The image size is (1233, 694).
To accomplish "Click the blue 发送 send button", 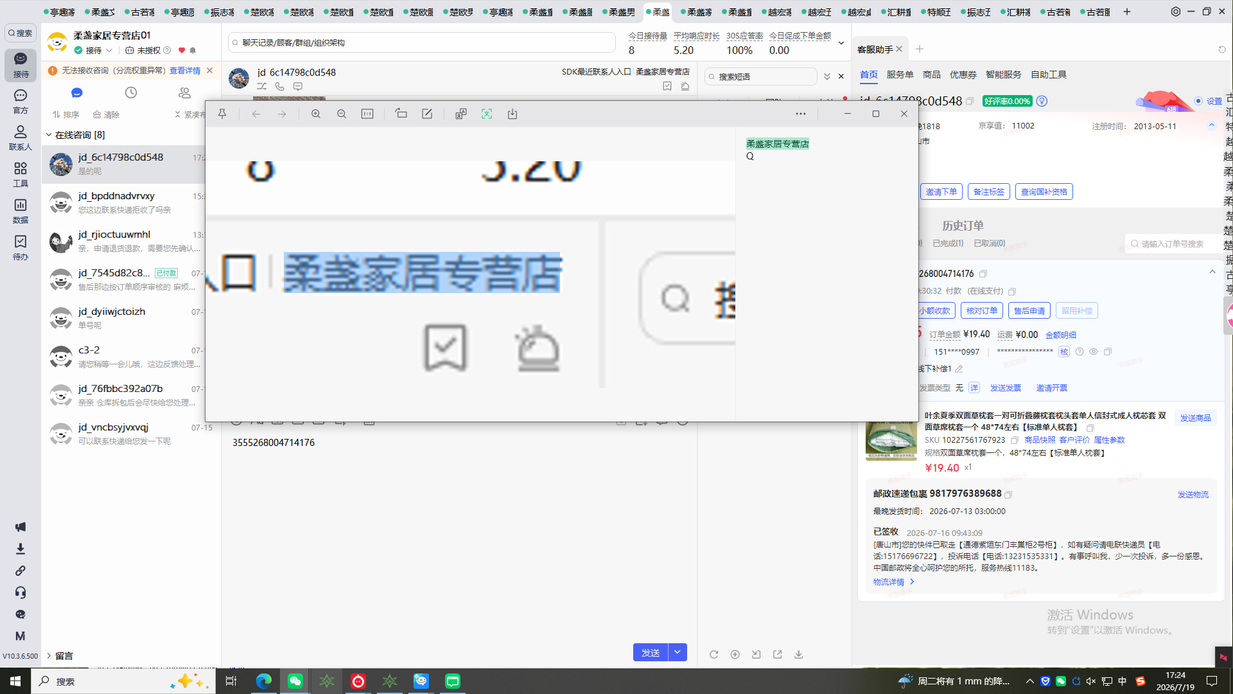I will [651, 652].
